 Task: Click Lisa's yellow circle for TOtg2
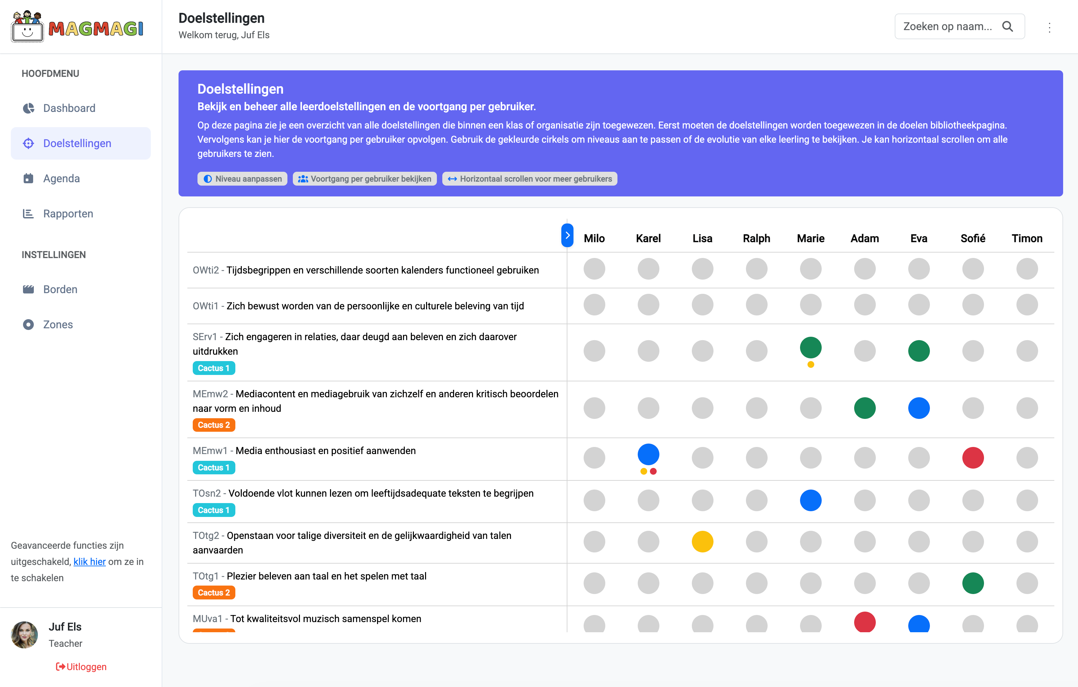click(702, 542)
